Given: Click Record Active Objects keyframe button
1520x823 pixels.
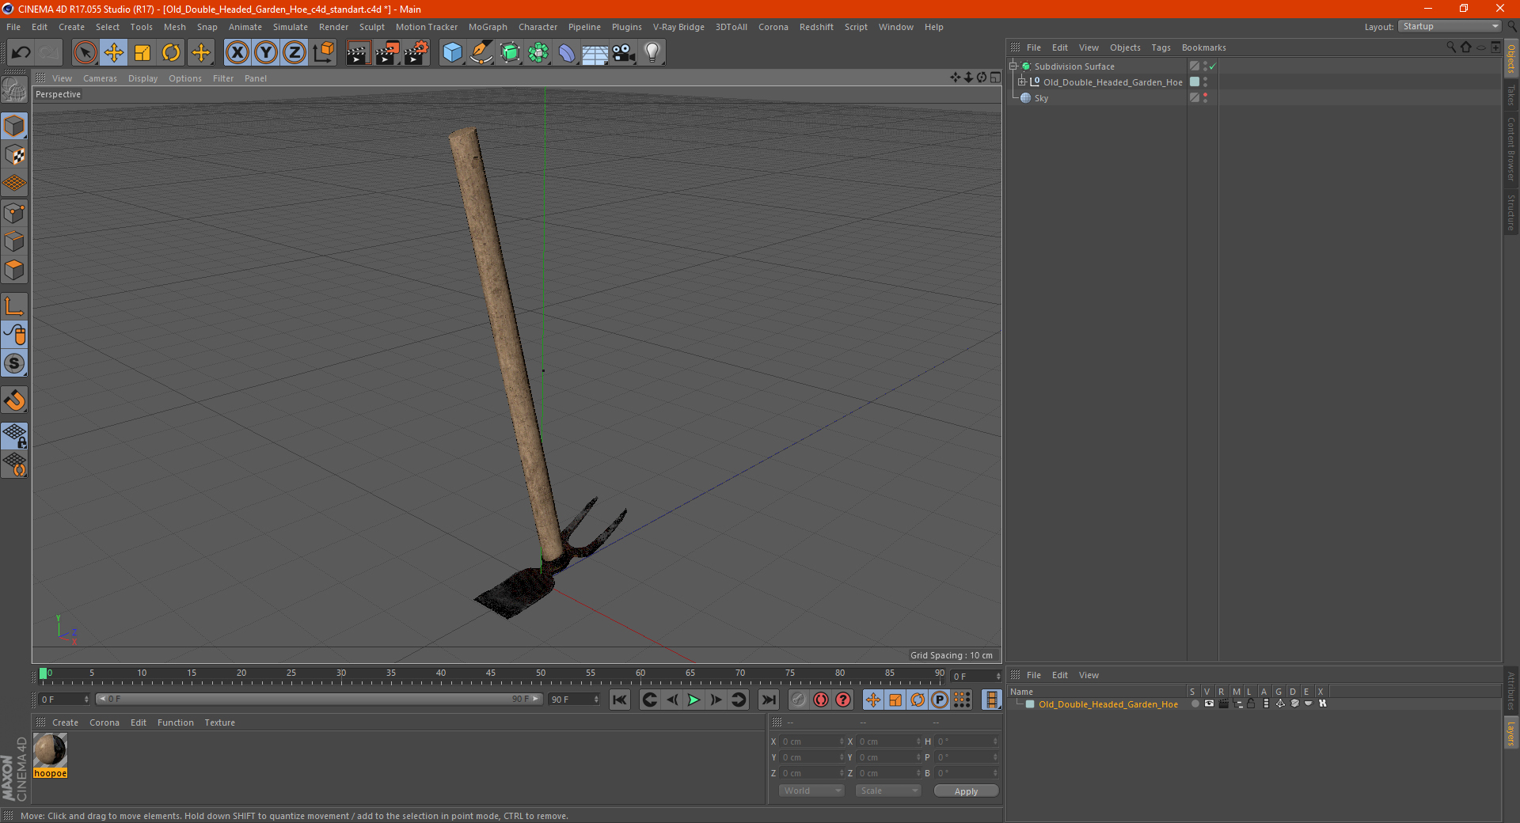Looking at the screenshot, I should point(799,700).
